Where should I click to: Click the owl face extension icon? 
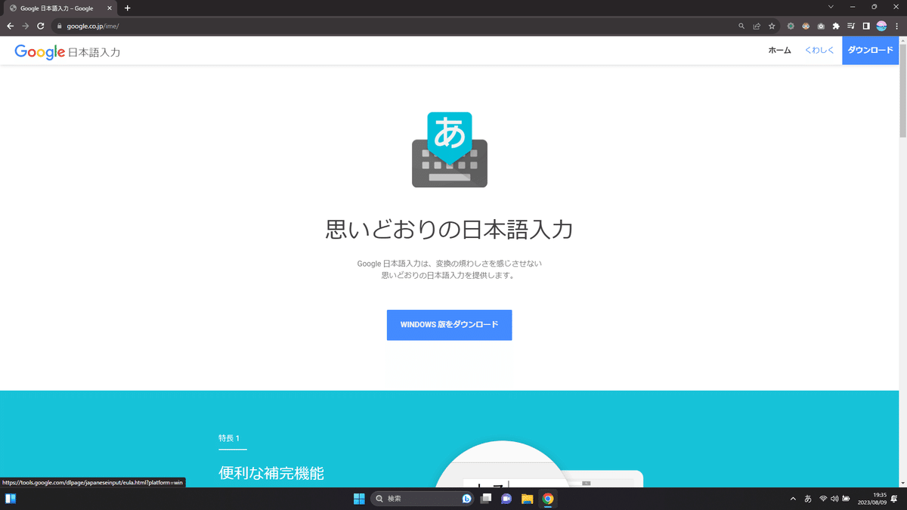click(806, 26)
